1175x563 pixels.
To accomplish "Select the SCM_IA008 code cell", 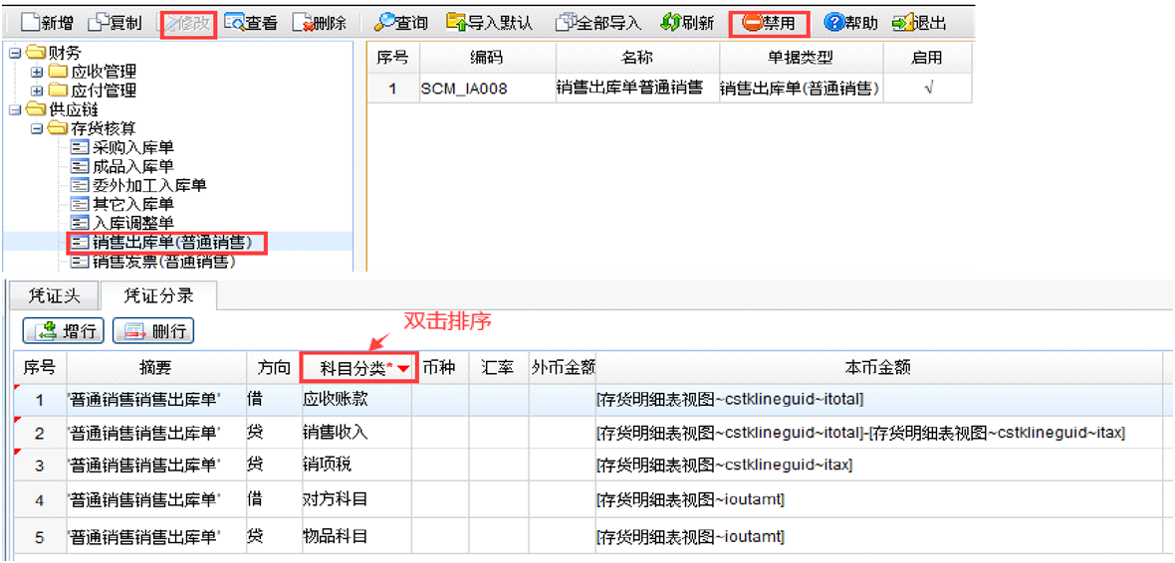I will point(487,89).
